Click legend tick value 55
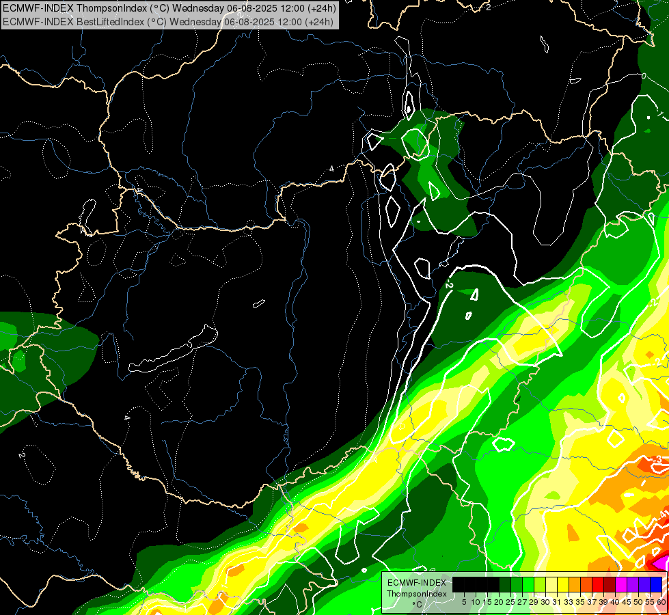 click(650, 602)
